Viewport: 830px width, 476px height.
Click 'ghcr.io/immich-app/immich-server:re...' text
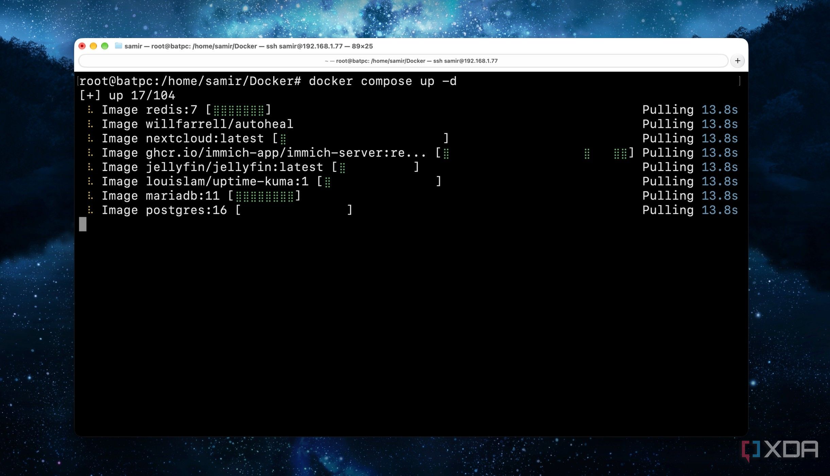click(x=286, y=153)
